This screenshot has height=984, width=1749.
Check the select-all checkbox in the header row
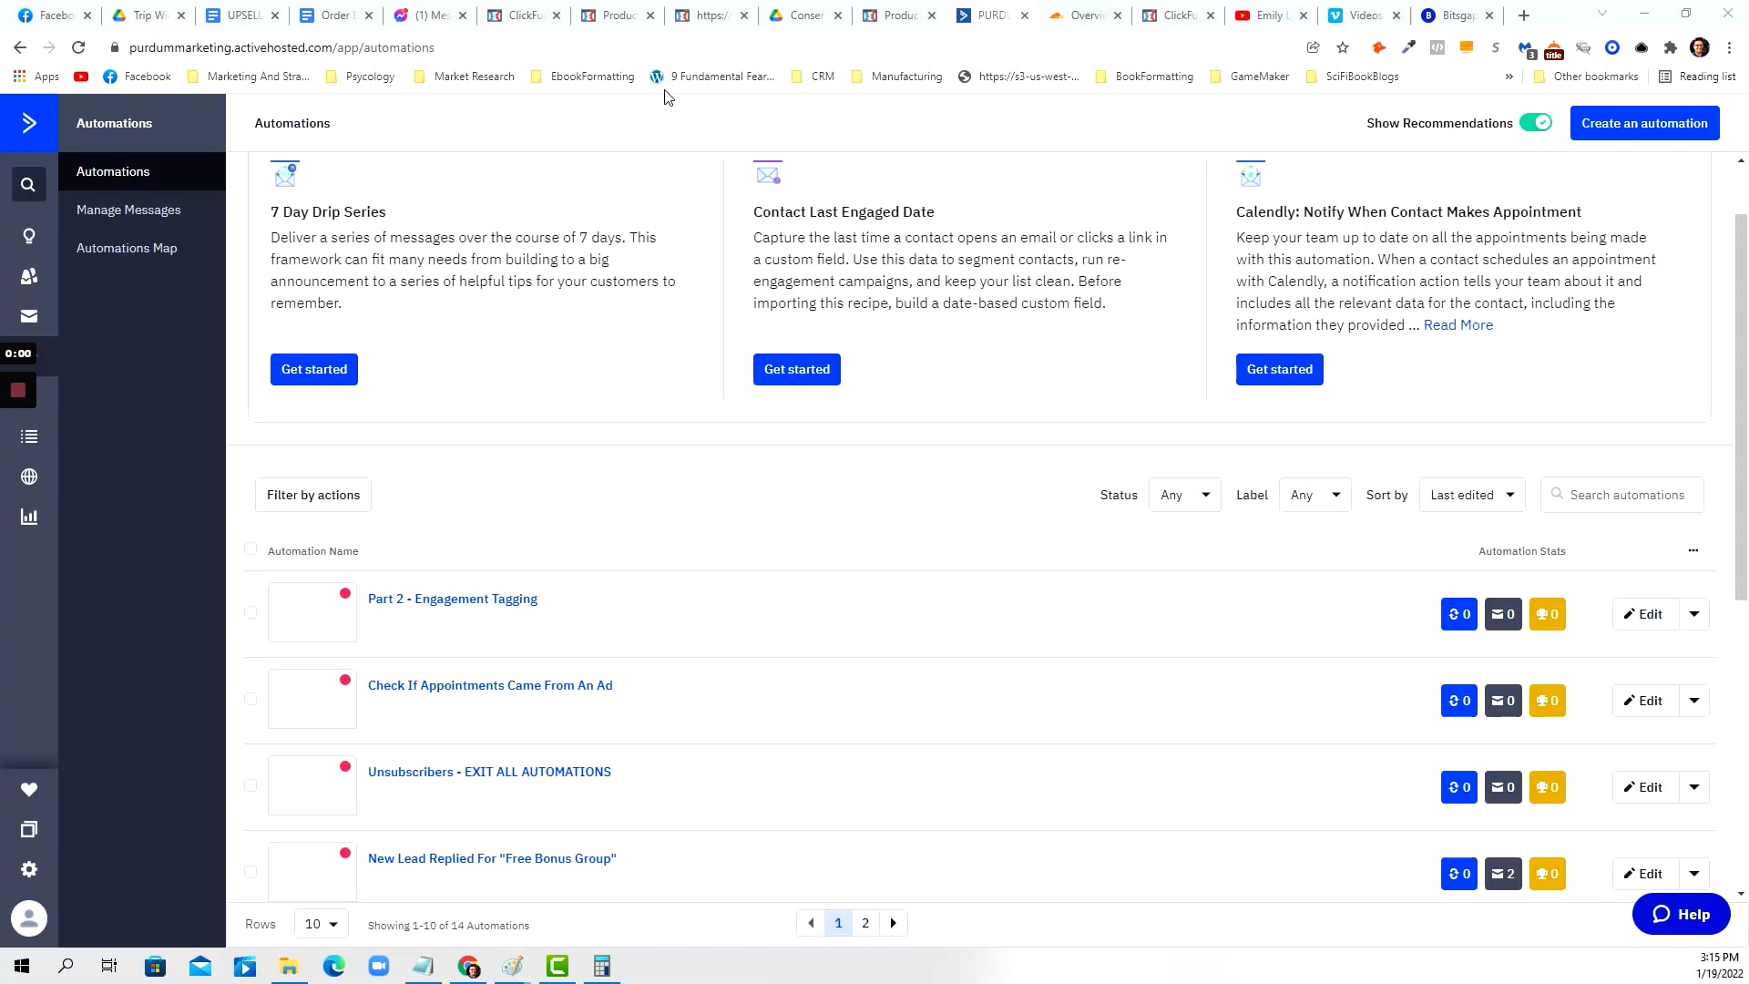251,549
